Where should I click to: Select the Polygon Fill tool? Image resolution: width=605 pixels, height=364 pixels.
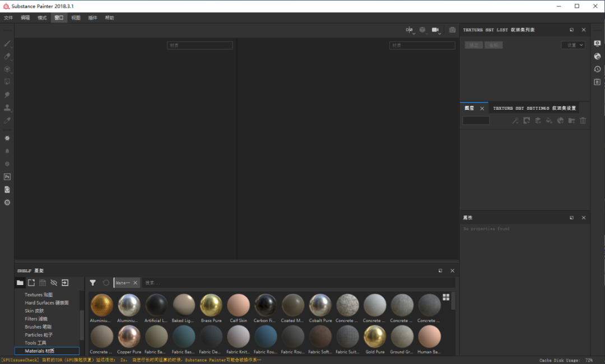tap(7, 82)
